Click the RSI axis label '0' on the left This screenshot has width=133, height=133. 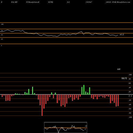pyautogui.click(x=1, y=45)
